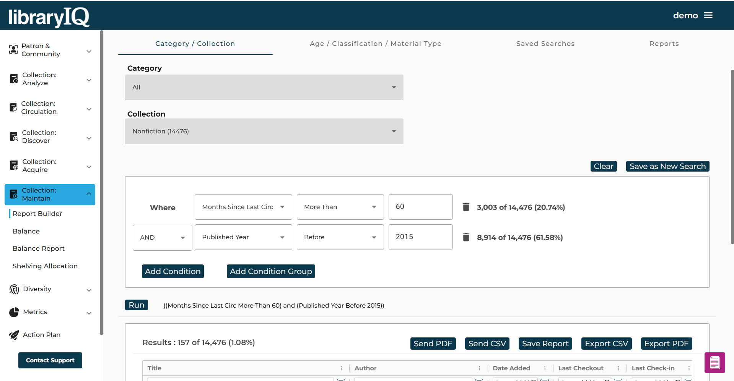The height and width of the screenshot is (381, 734).
Task: Click Save as New Search
Action: pos(667,166)
